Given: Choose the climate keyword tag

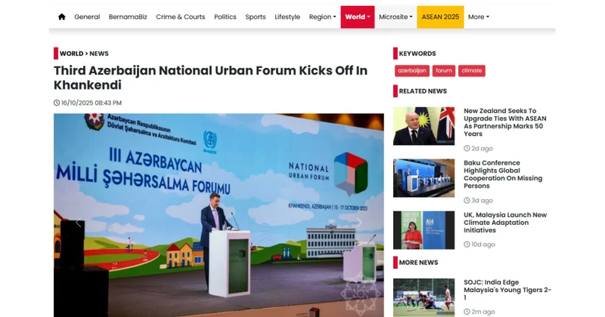Looking at the screenshot, I should [471, 71].
